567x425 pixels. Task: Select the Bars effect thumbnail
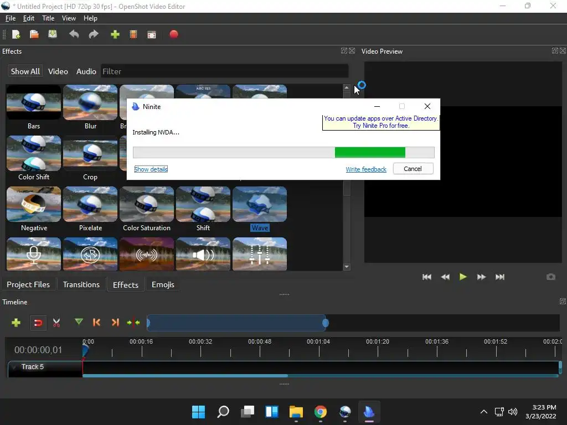click(x=34, y=102)
